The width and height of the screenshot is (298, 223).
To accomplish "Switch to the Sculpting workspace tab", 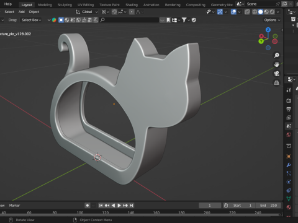I will [x=65, y=5].
